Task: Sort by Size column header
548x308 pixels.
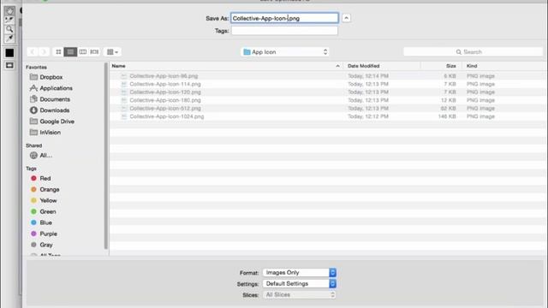Action: (442, 66)
